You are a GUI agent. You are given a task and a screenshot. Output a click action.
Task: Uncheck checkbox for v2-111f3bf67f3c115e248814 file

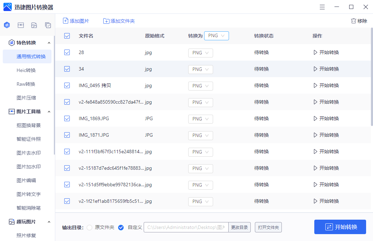[67, 151]
